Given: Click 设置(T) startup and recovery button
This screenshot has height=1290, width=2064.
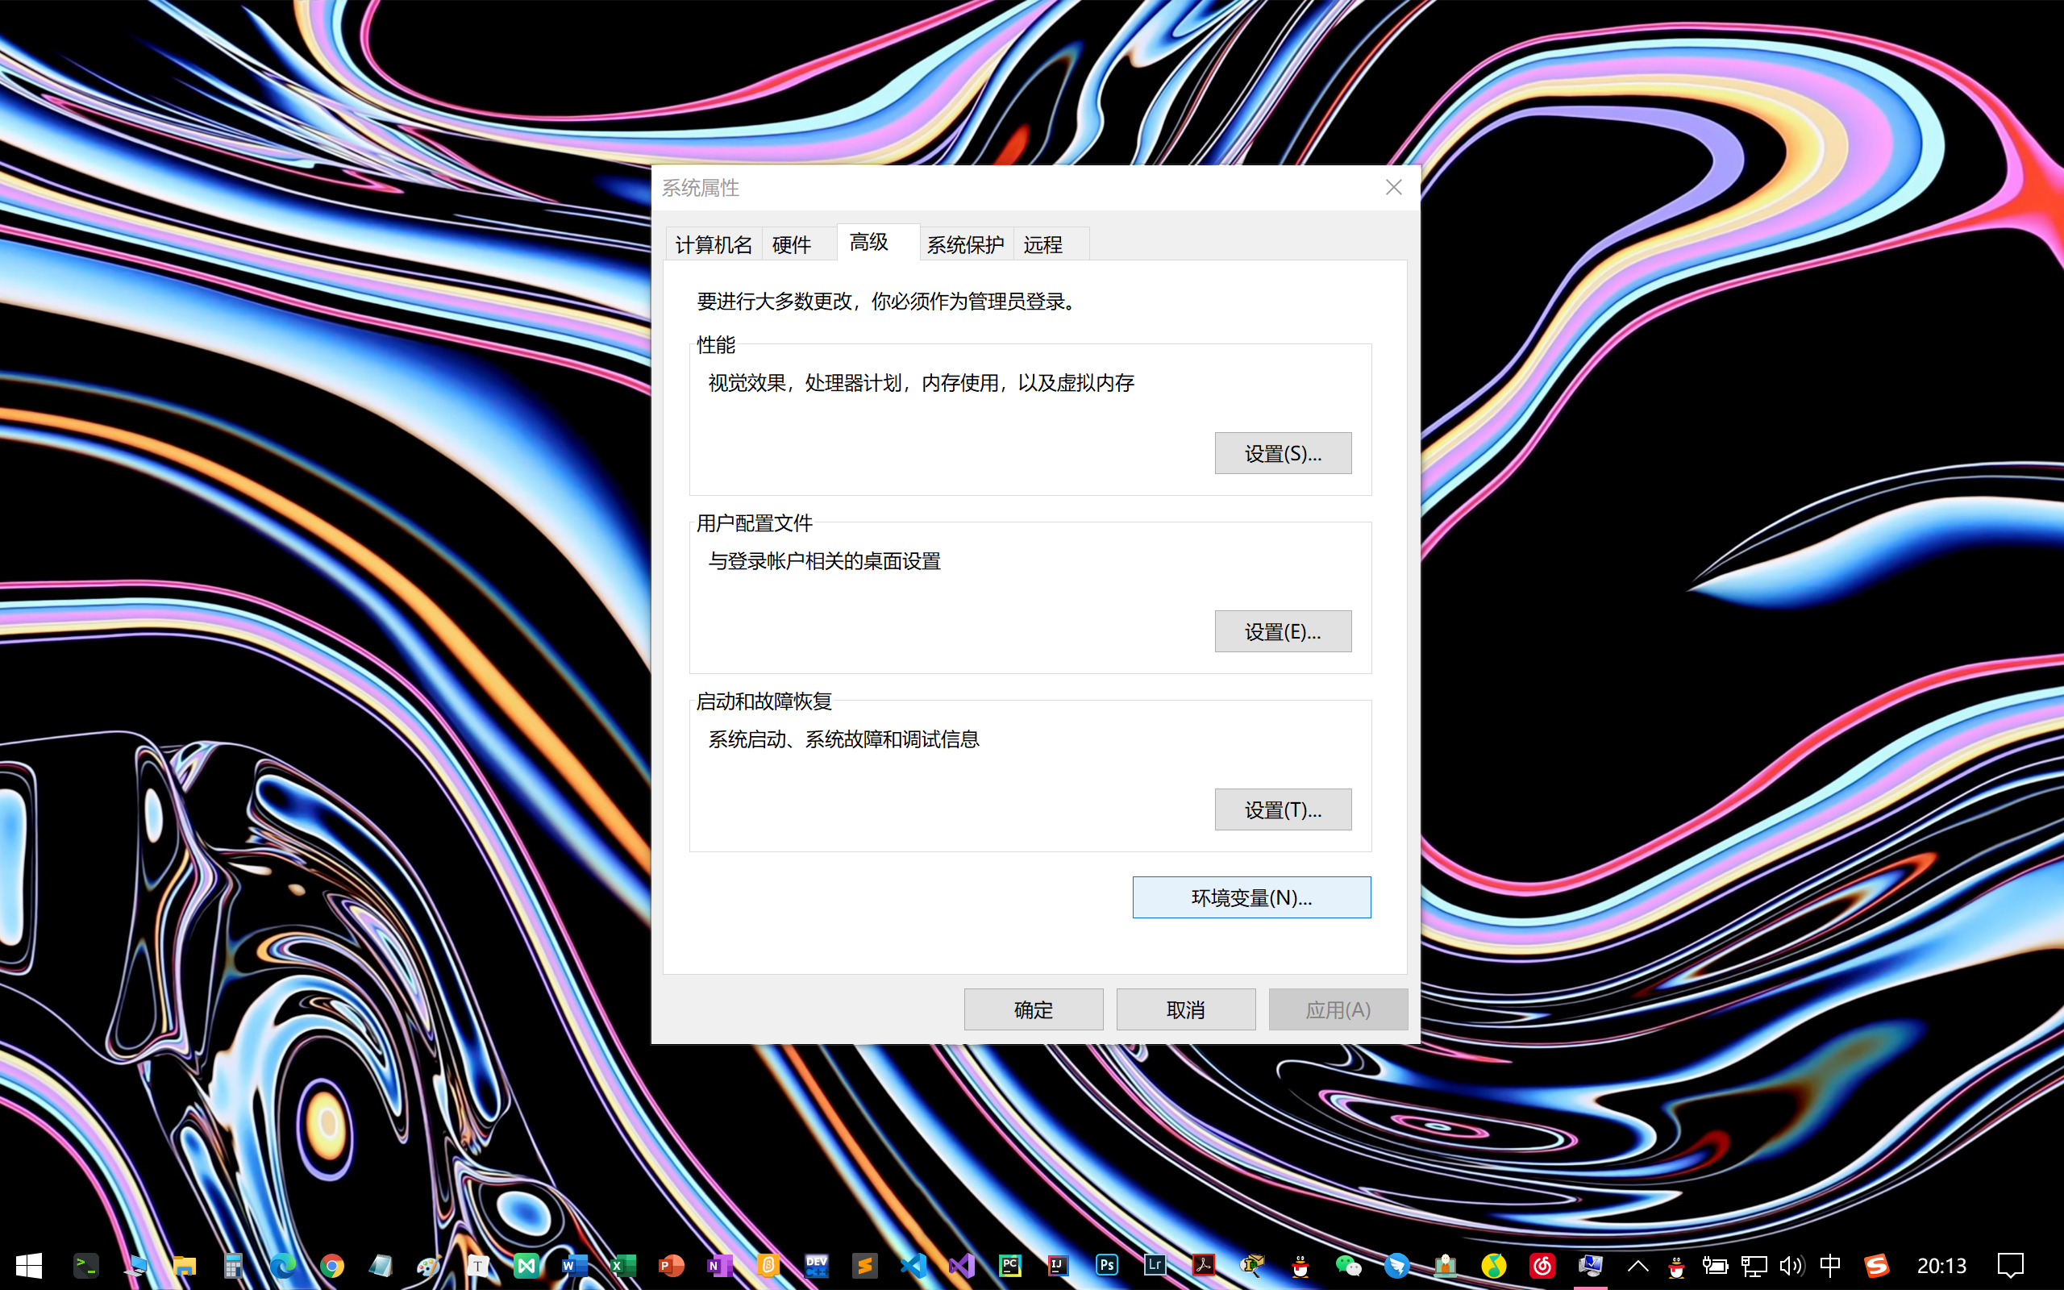Looking at the screenshot, I should [x=1283, y=809].
